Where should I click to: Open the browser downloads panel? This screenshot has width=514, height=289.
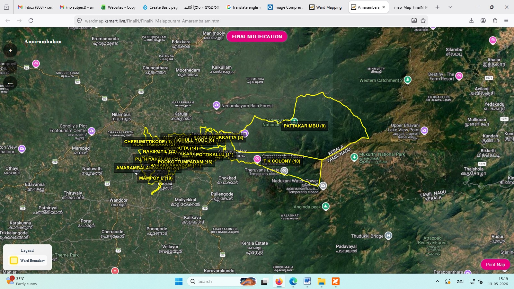pyautogui.click(x=471, y=21)
